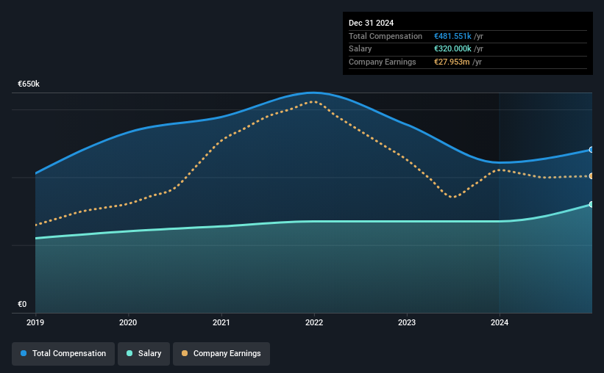Viewport: 604px width, 373px height.
Task: Click the Salary tooltip row label
Action: tap(360, 49)
